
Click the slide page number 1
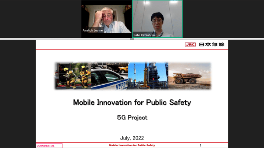[x=200, y=145]
